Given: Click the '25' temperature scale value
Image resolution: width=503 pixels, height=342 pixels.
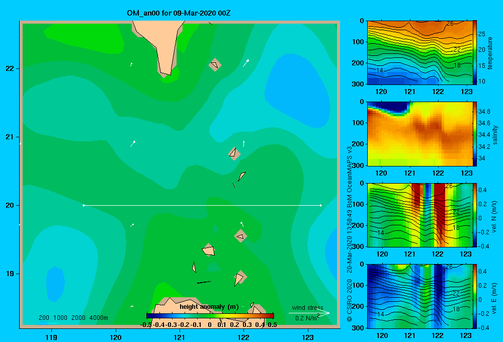Looking at the screenshot, I should pos(482,34).
